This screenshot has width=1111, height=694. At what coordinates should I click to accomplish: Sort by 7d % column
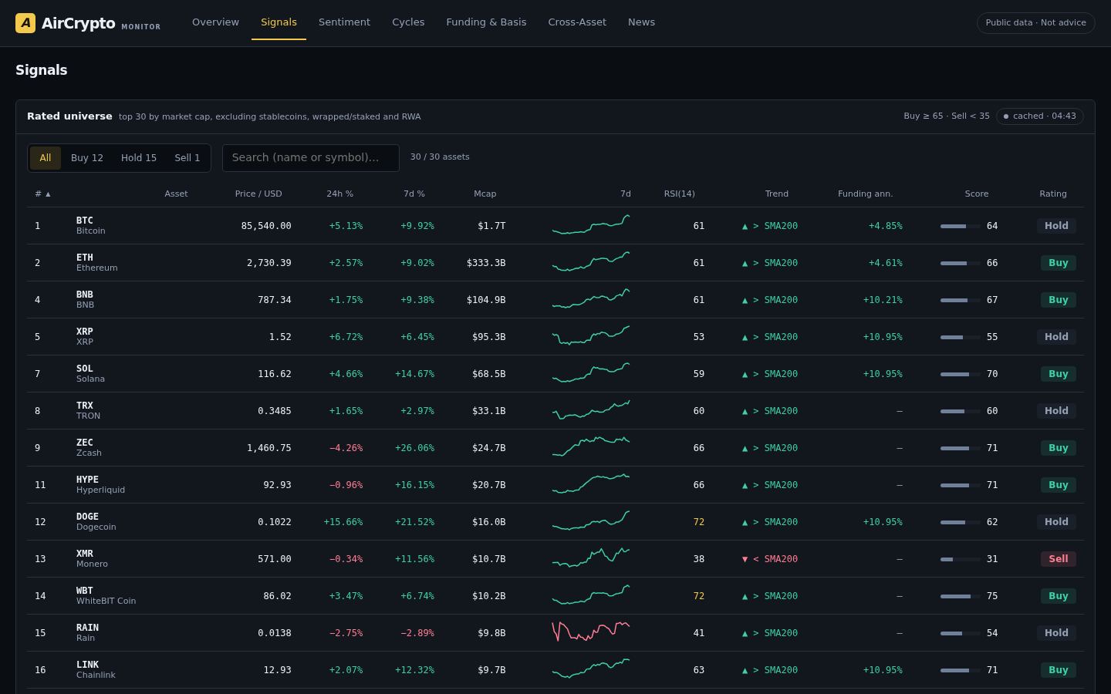coord(414,194)
